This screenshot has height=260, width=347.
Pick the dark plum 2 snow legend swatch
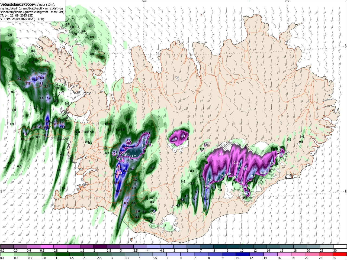100,247
